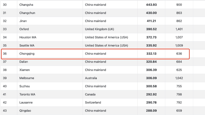Select Seattle MA in the table
The height and width of the screenshot is (115, 205).
tap(27, 45)
